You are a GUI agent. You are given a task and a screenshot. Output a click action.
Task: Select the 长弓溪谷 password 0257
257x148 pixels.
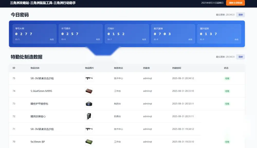pos(70,34)
